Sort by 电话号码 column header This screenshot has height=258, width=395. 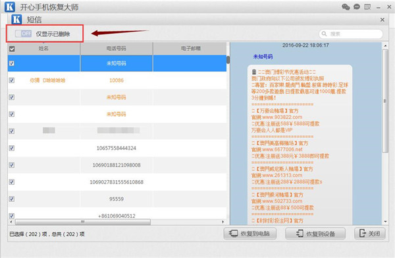click(x=116, y=48)
